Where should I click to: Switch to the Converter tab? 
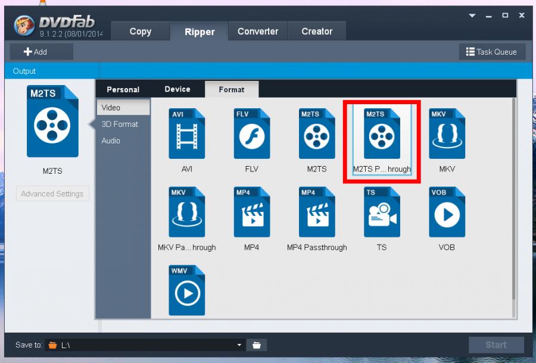pos(258,32)
